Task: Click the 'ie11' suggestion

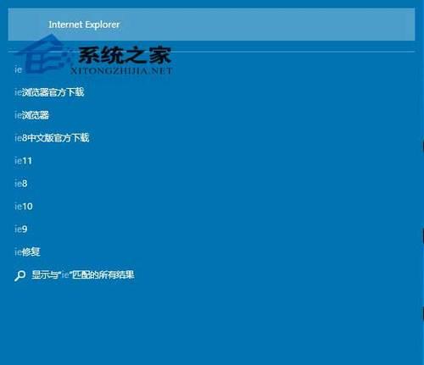Action: tap(23, 161)
